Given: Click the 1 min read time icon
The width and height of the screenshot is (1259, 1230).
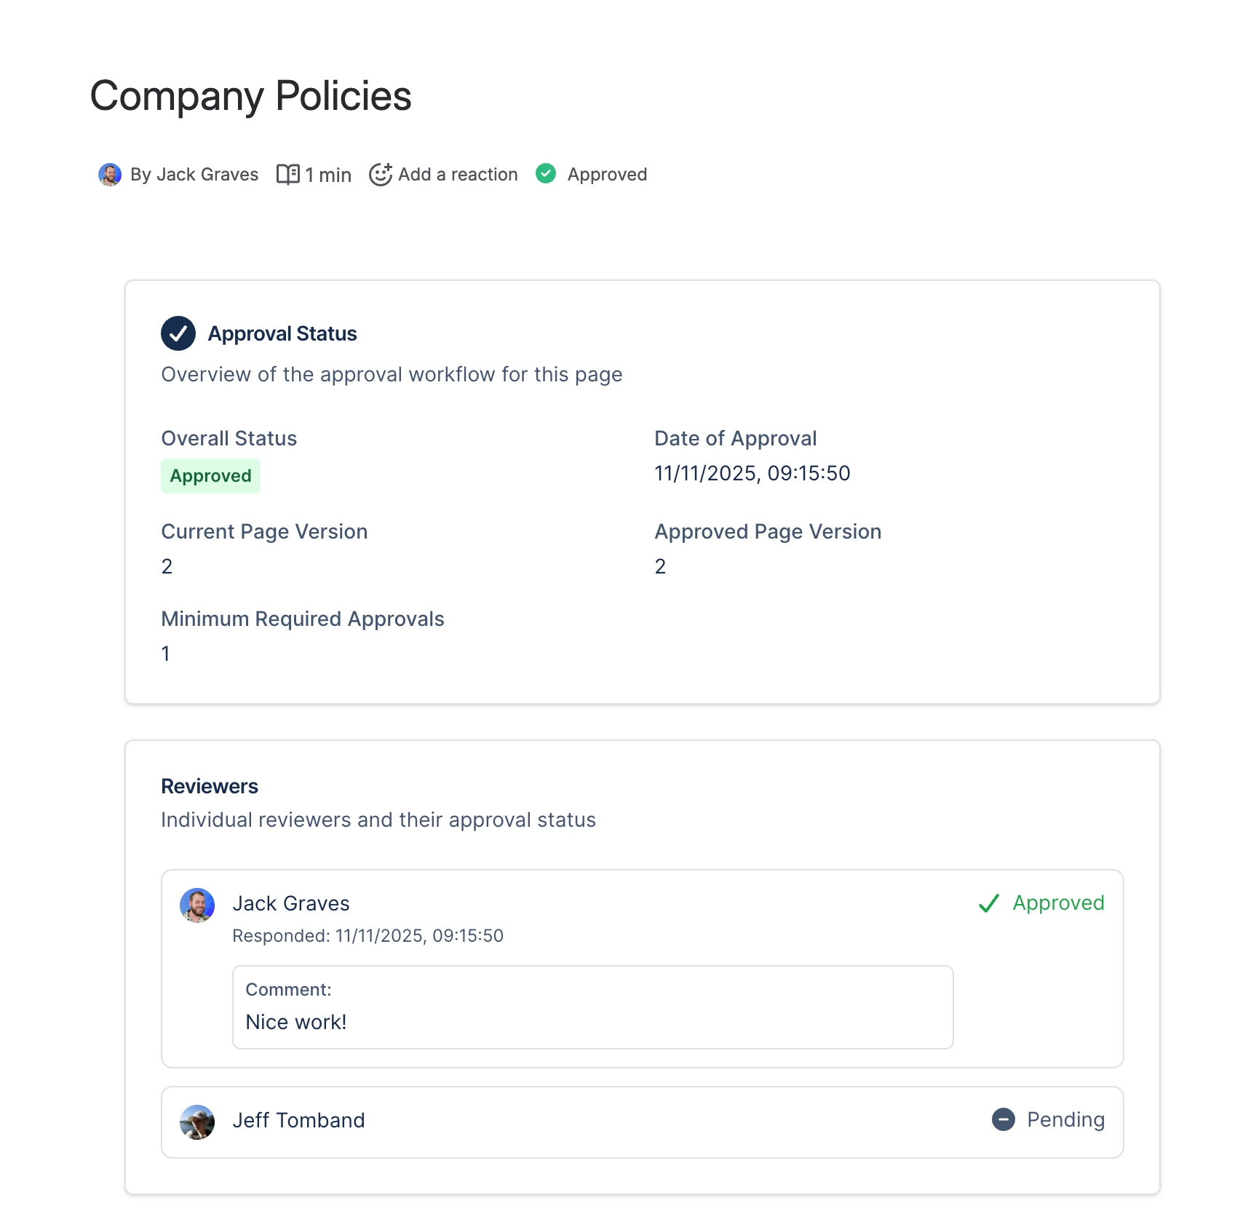Looking at the screenshot, I should (x=289, y=174).
